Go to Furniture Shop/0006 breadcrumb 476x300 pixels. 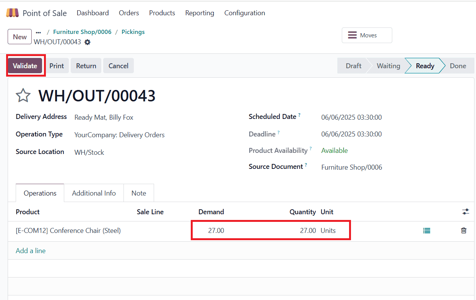(x=82, y=32)
